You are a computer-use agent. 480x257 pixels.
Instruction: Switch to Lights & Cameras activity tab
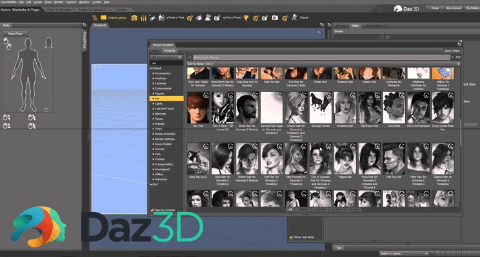click(92, 10)
